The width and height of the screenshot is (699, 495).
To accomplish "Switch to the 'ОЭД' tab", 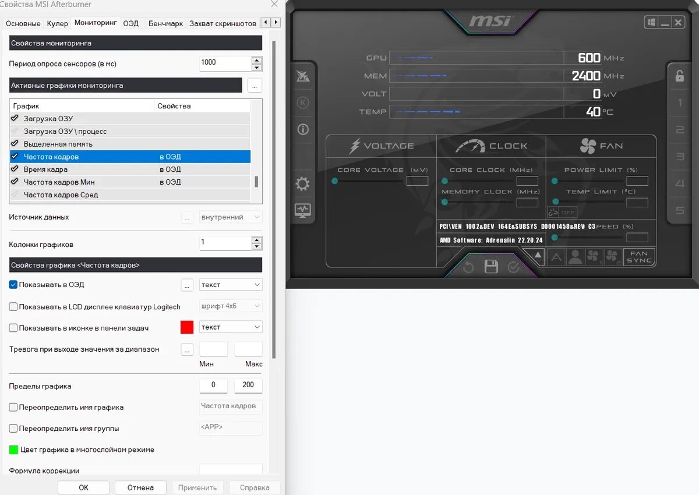I will coord(131,23).
